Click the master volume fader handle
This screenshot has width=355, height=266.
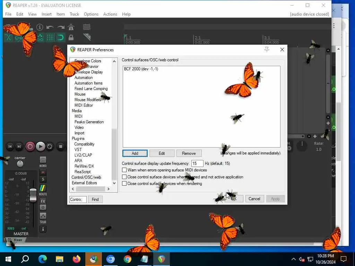coord(33,195)
